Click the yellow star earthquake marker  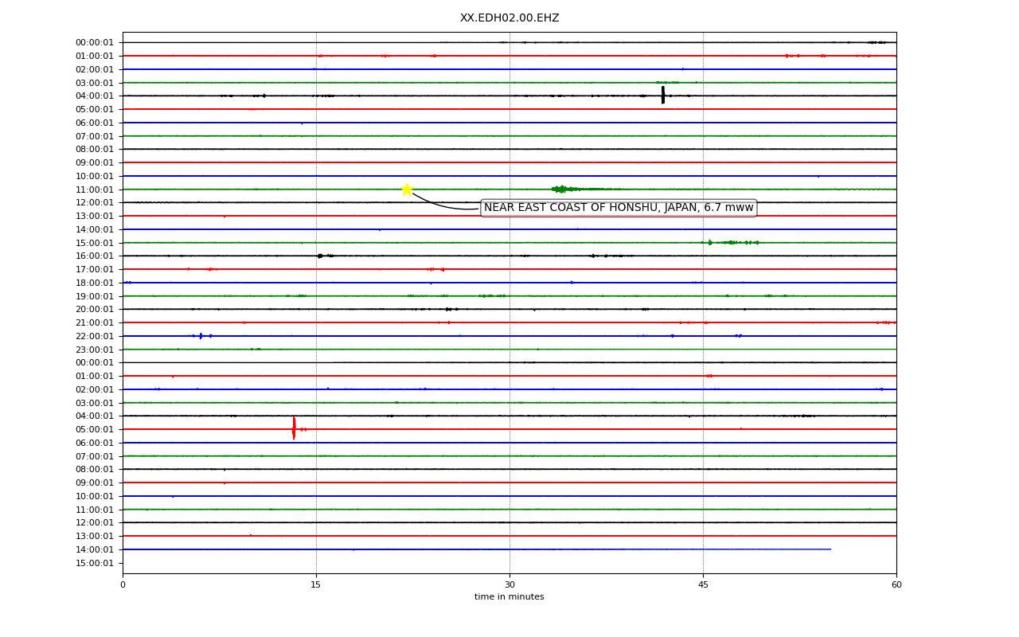[407, 190]
